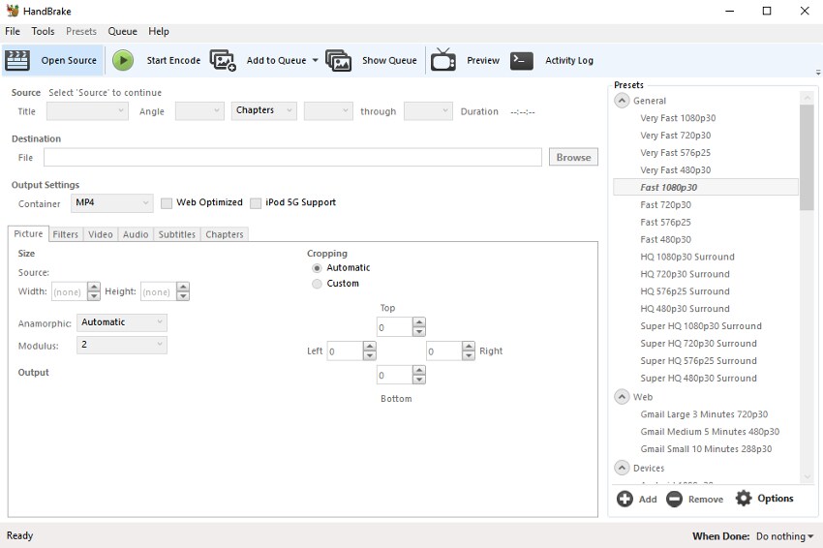Collapse the General presets group
This screenshot has width=823, height=548.
[x=622, y=101]
